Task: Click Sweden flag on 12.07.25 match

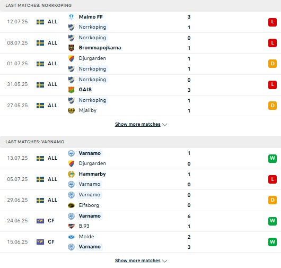Action: (40, 22)
